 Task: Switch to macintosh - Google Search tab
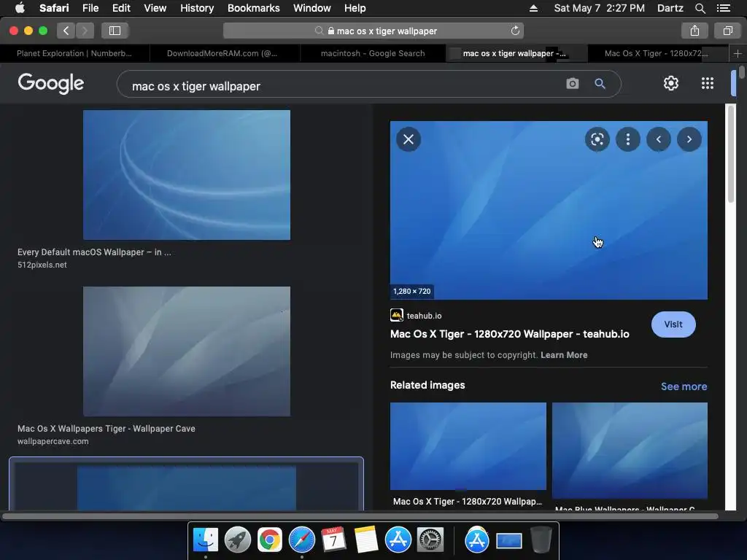[x=373, y=53]
